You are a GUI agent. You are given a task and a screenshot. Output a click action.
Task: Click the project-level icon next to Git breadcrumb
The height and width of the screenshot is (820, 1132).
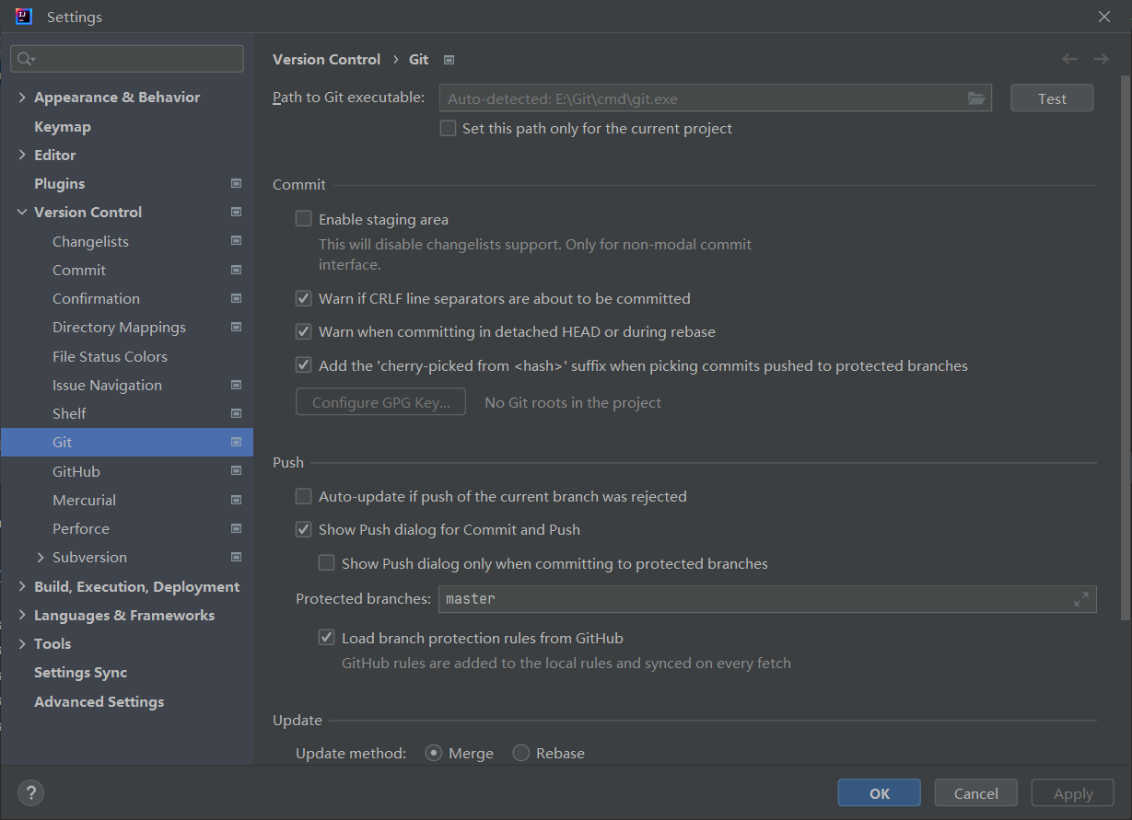449,60
